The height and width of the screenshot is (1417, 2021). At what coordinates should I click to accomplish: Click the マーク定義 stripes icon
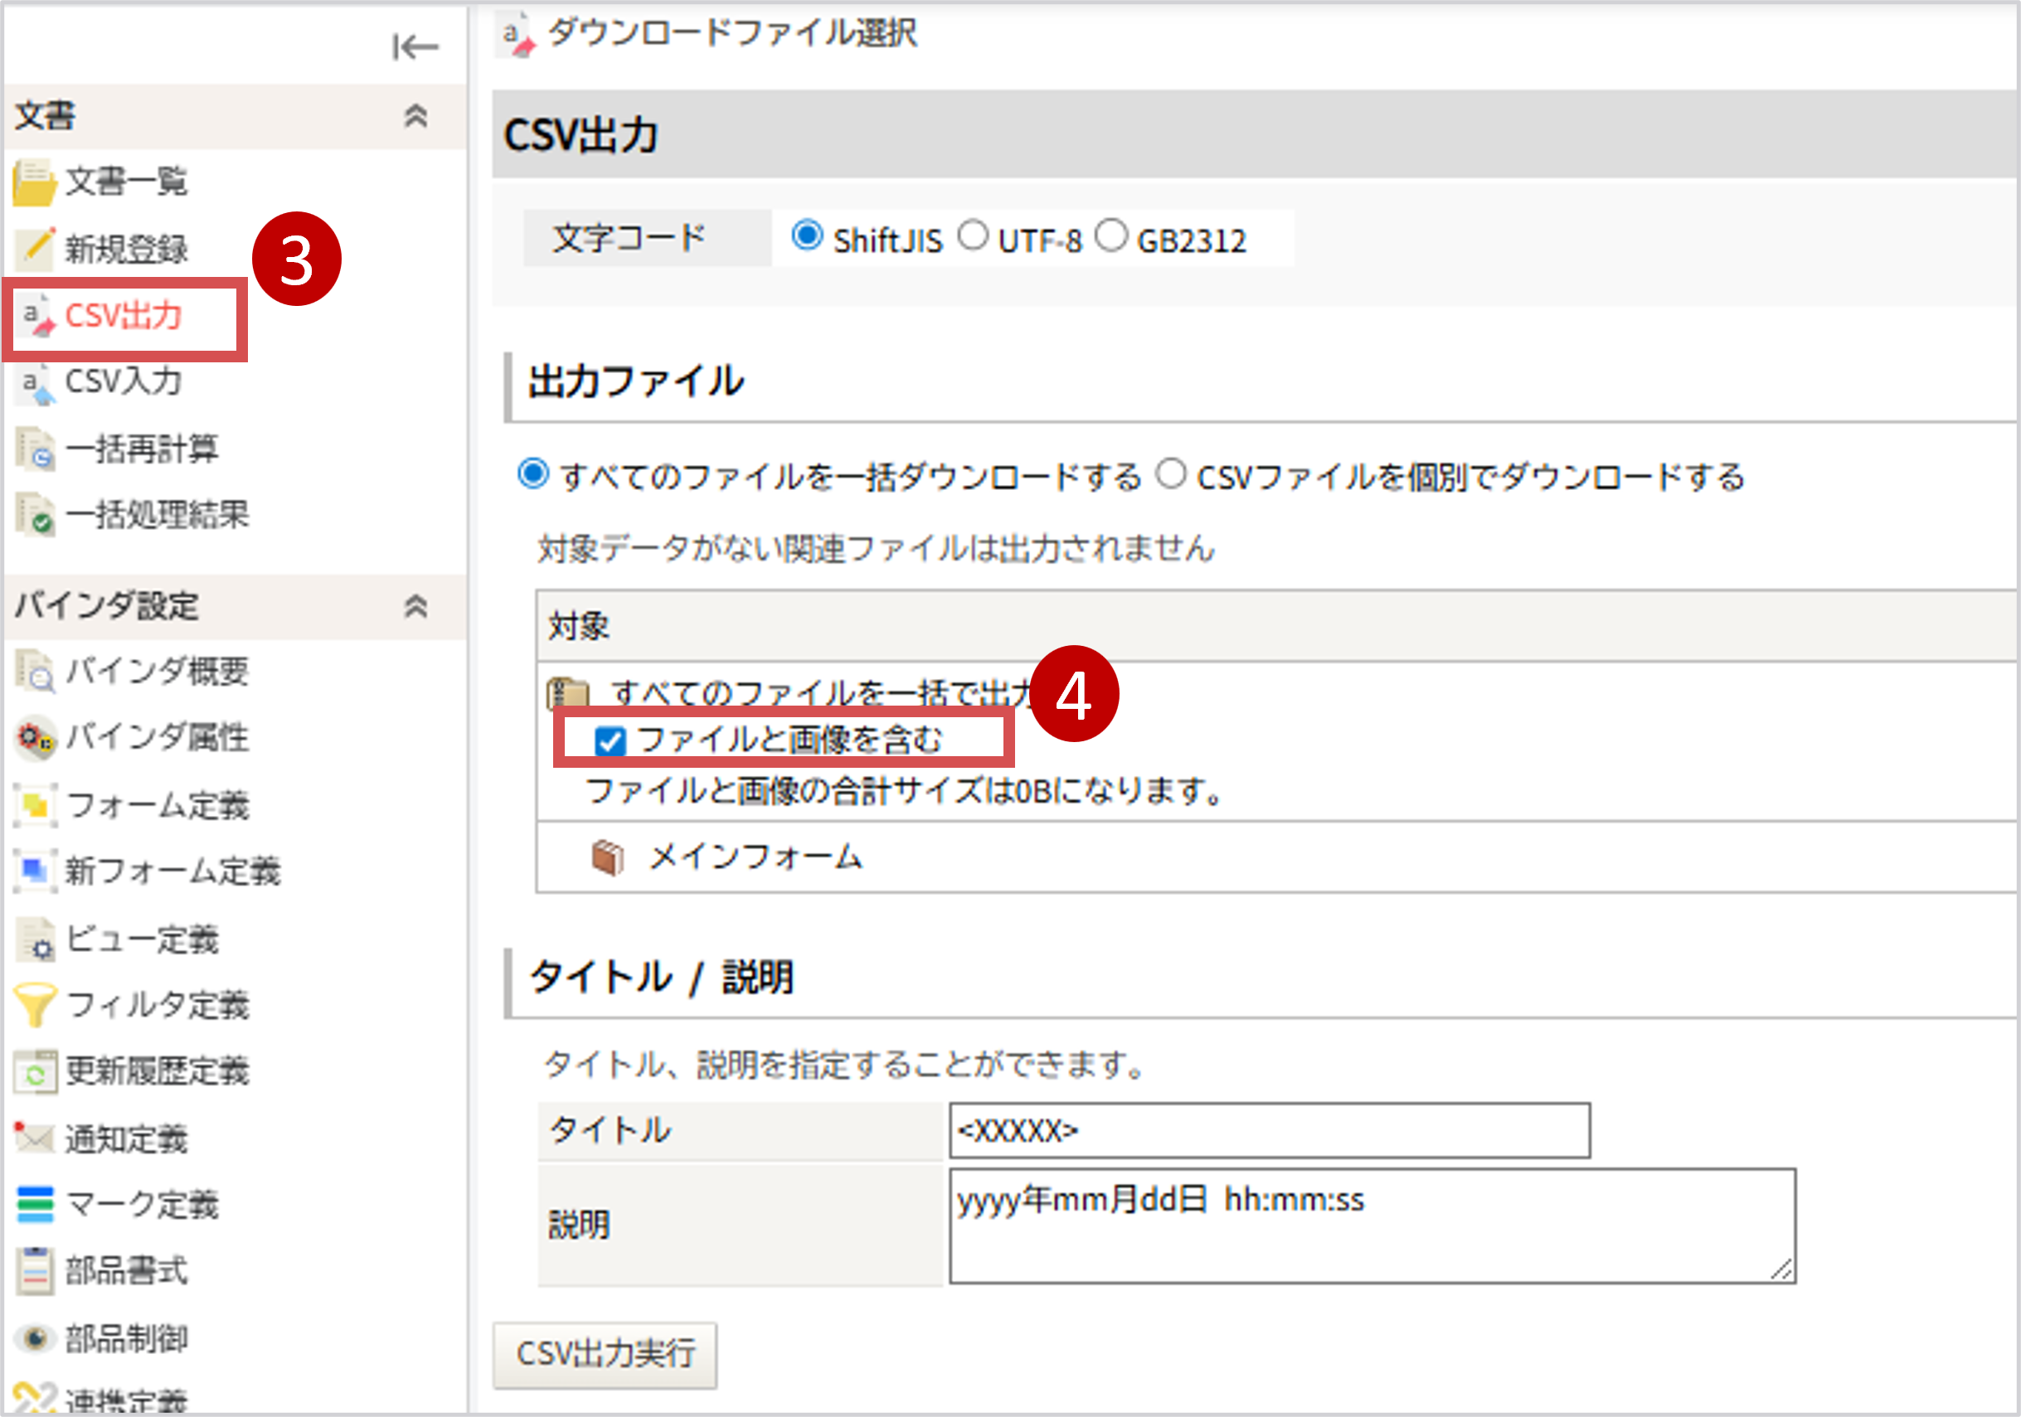35,1205
